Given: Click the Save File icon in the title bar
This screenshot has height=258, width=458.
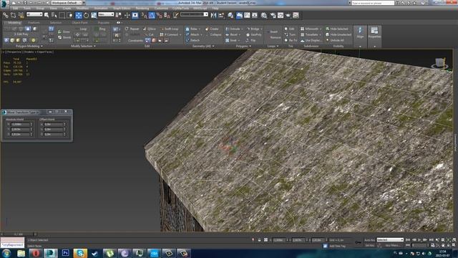Looking at the screenshot, I should [26, 3].
